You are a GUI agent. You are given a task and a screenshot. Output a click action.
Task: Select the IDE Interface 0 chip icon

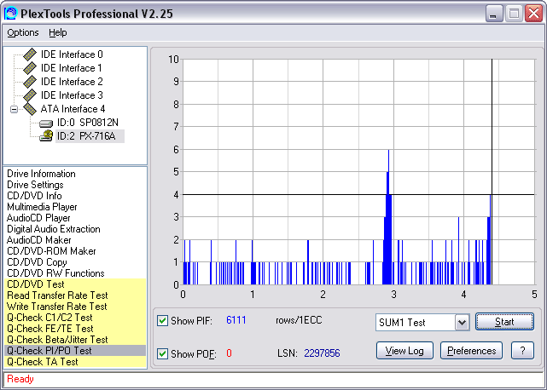[30, 54]
